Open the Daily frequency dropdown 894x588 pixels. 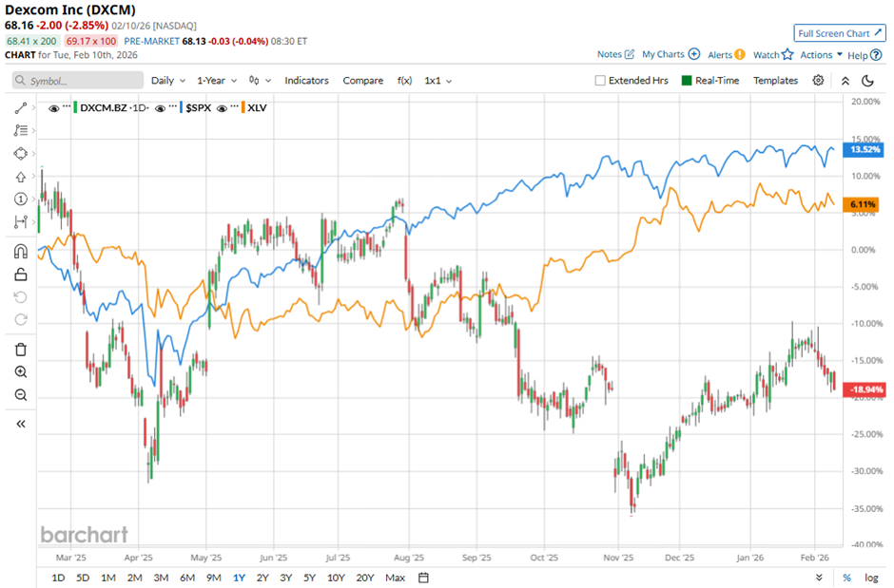click(x=167, y=81)
